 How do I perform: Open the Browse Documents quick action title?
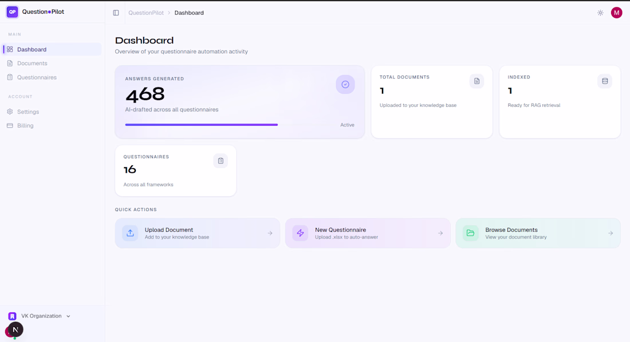[511, 230]
